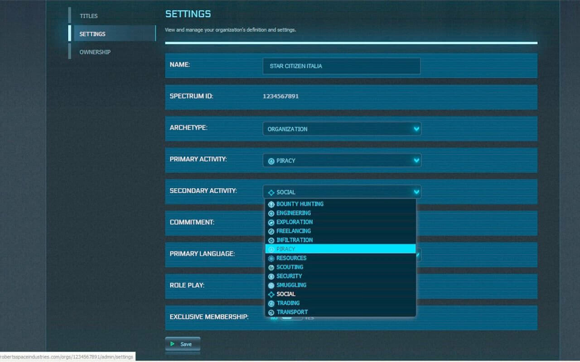Click the Trading icon in the activity list

(x=271, y=303)
